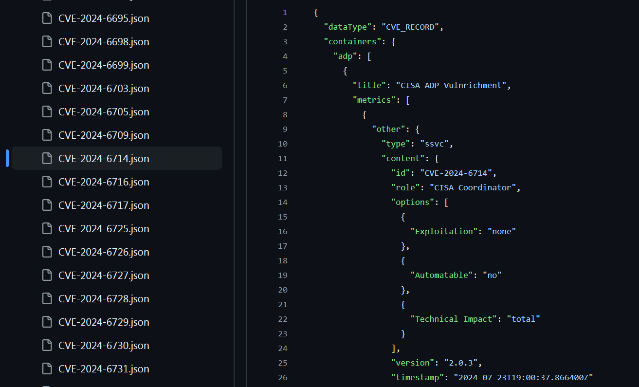Open CVE-2024-6730.json file
The image size is (639, 387).
click(x=104, y=346)
